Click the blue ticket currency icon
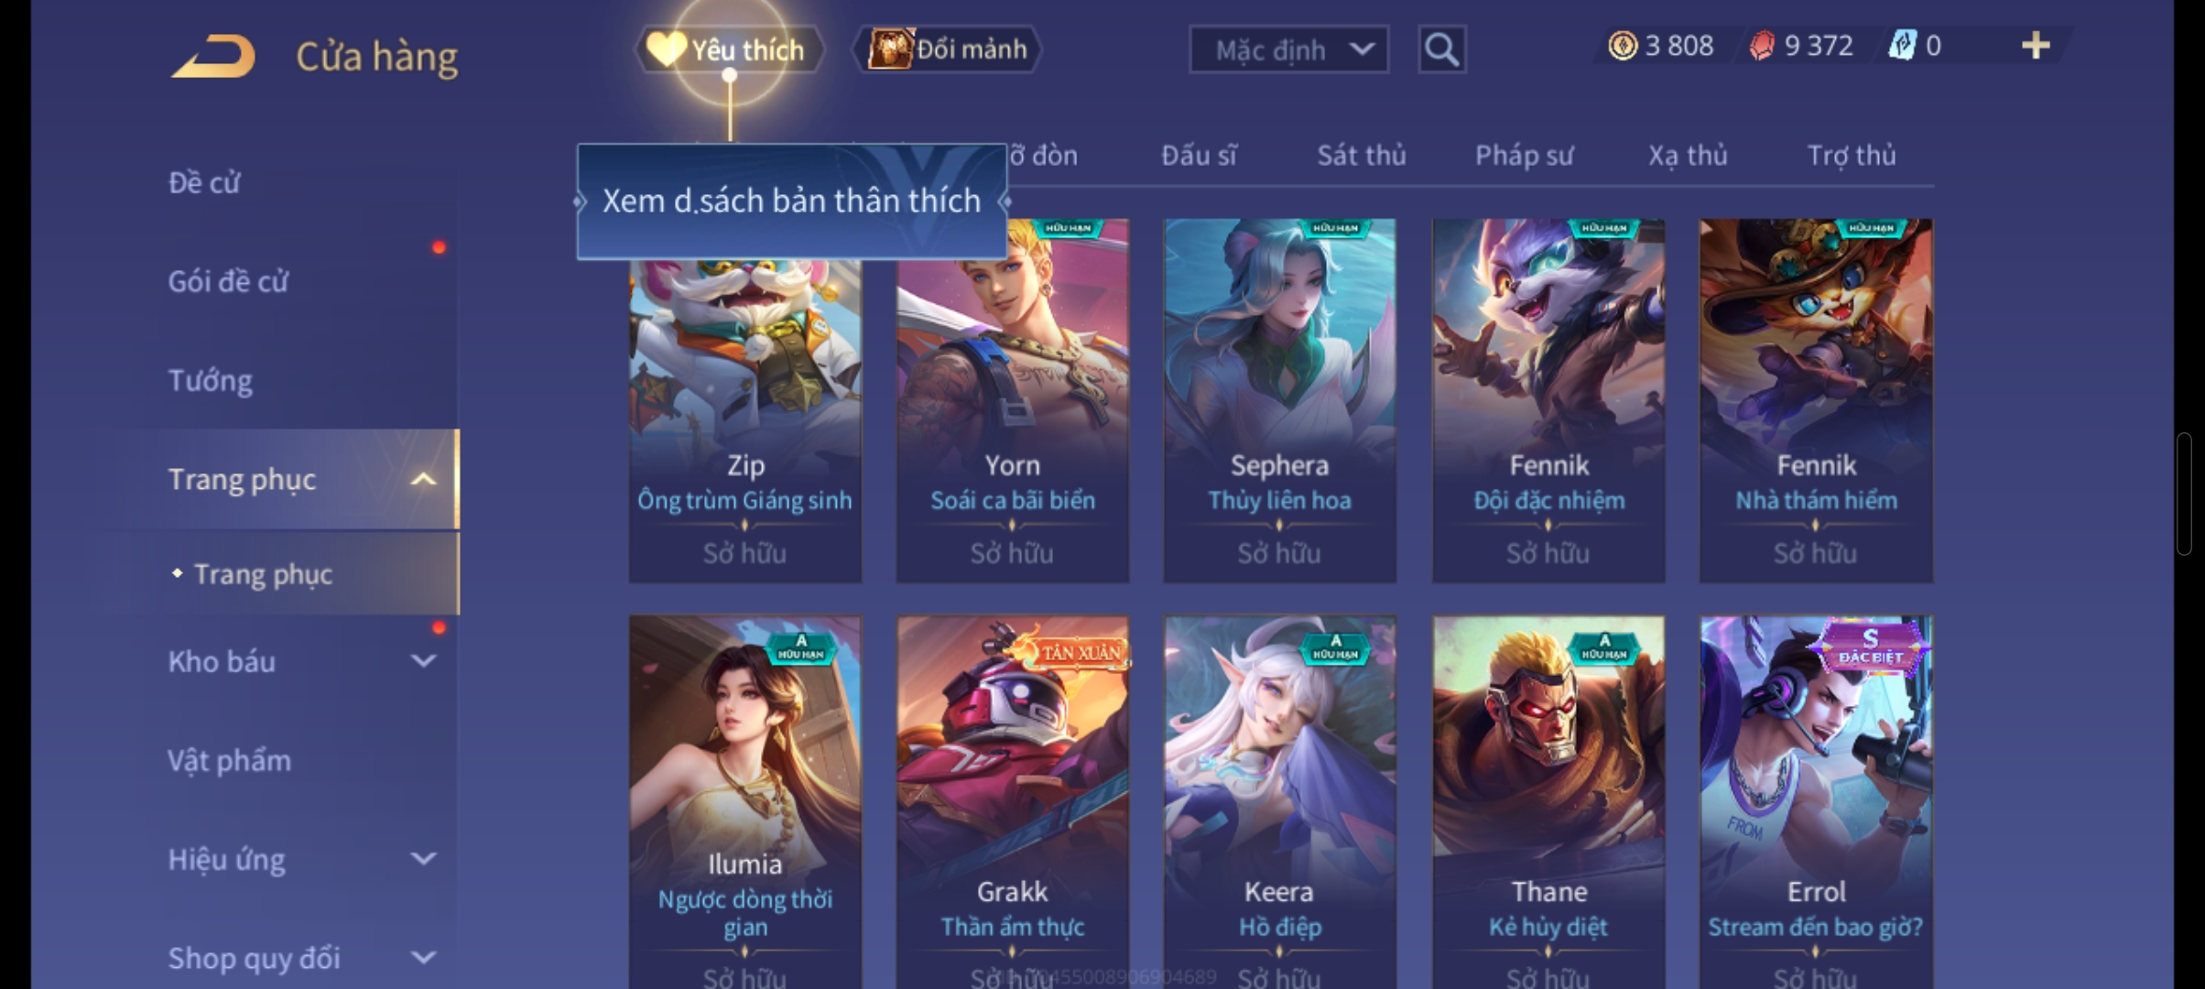Screen dimensions: 2205x989 tap(1903, 46)
